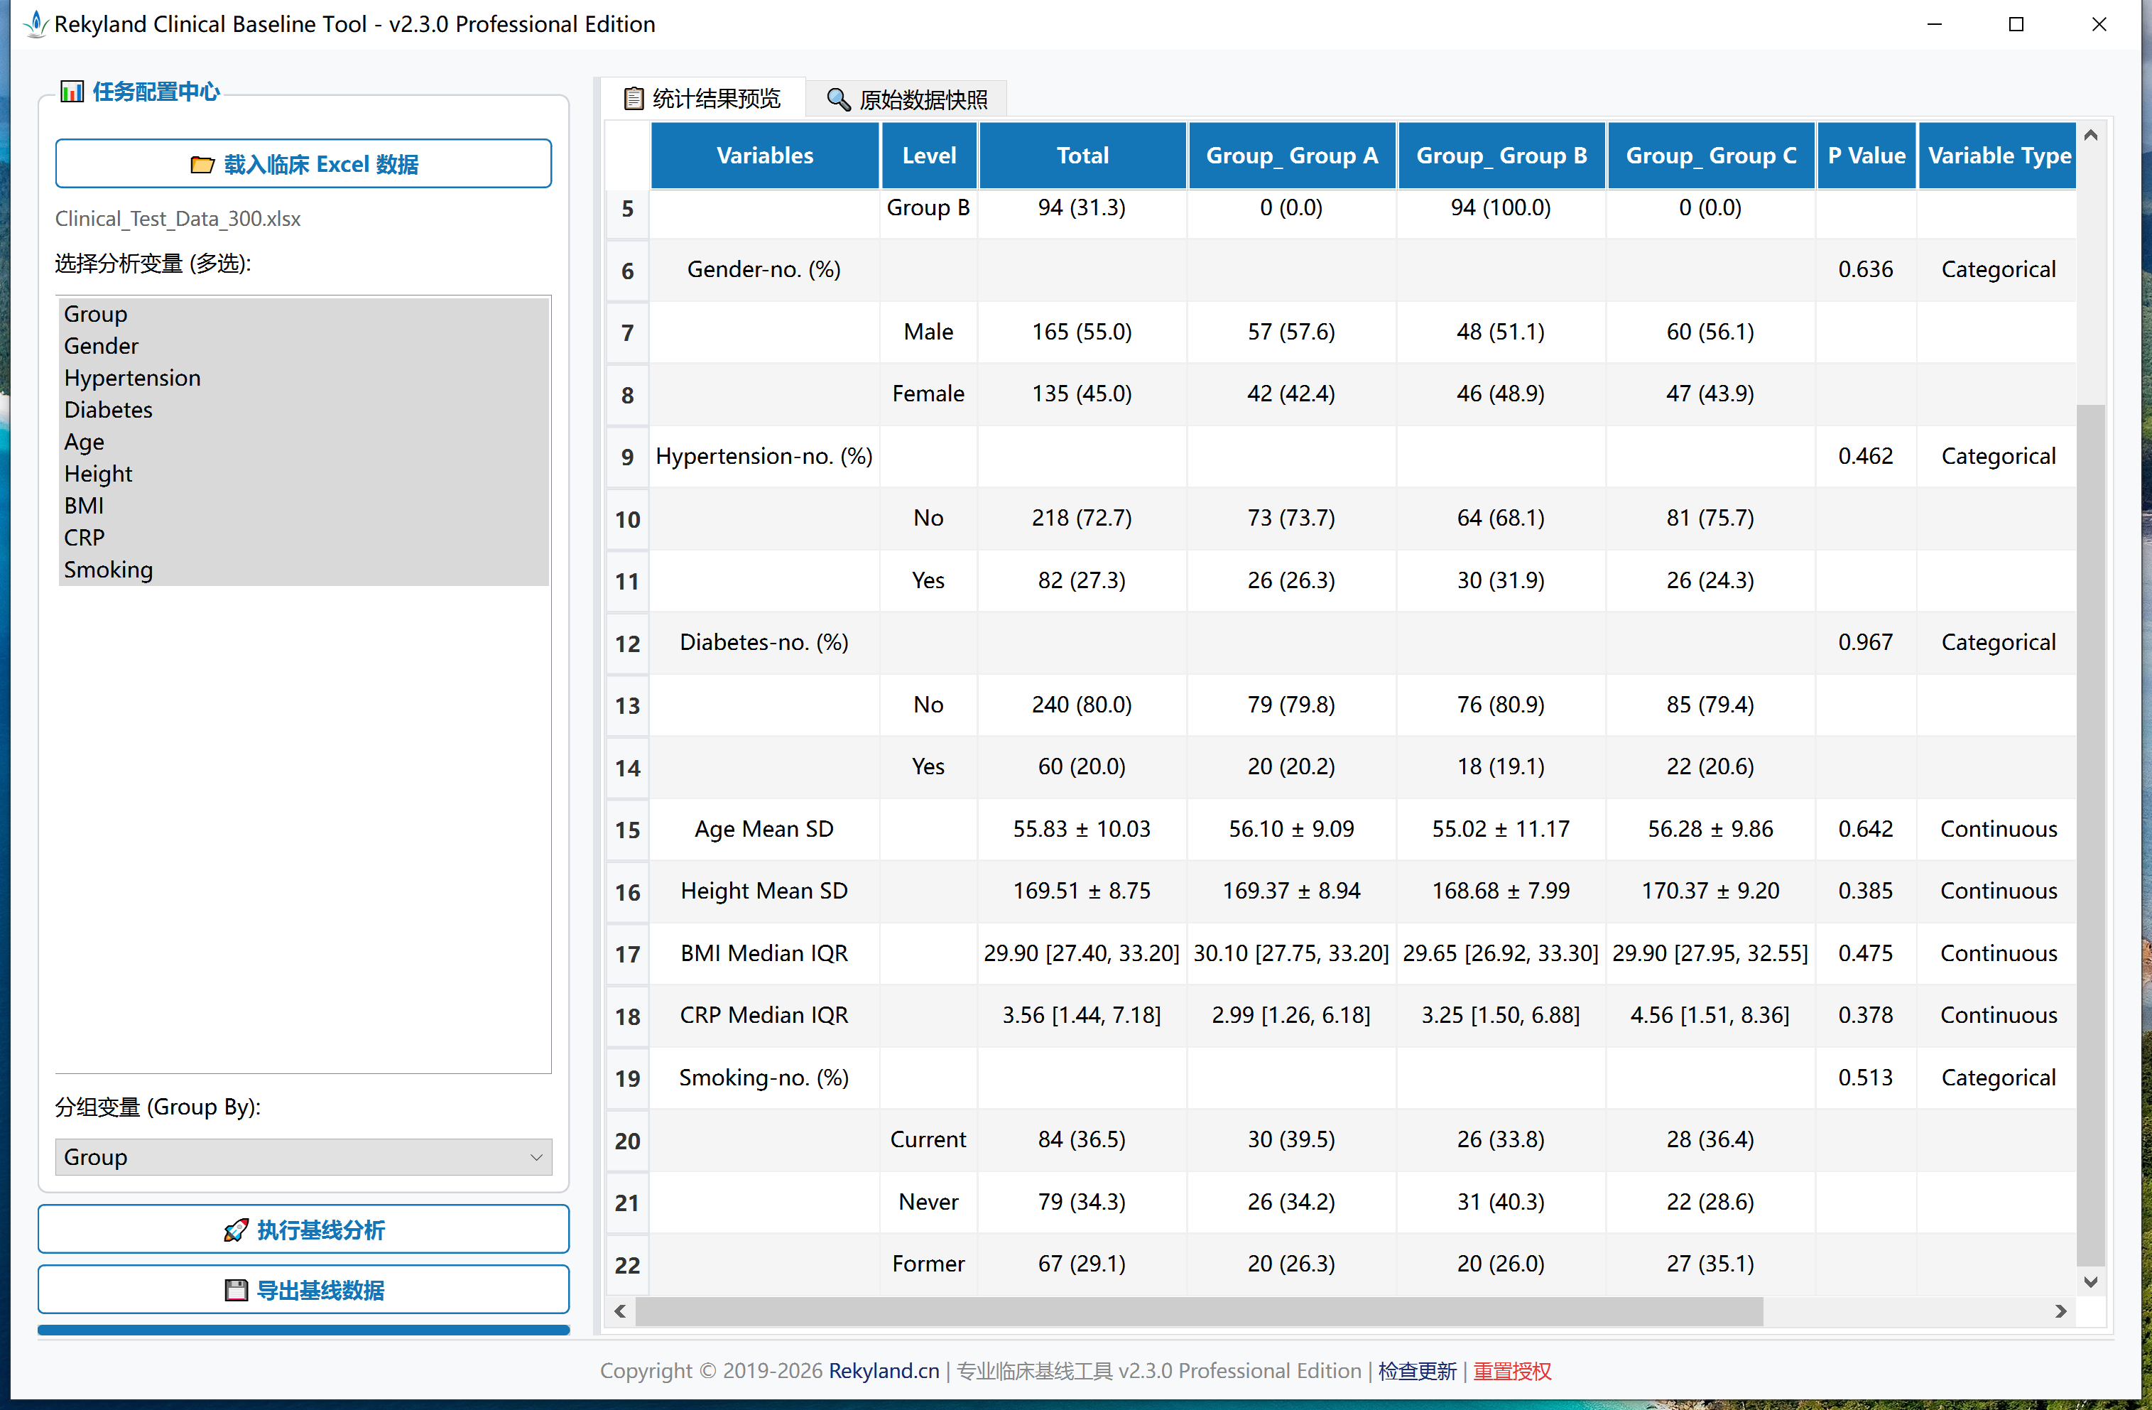2152x1410 pixels.
Task: Click the P Value column header
Action: [x=1865, y=156]
